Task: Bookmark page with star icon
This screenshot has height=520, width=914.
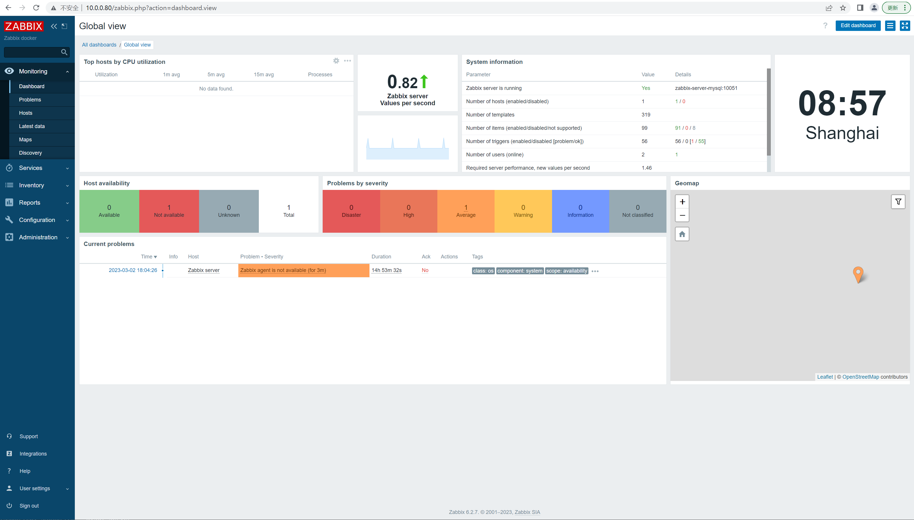Action: click(843, 8)
